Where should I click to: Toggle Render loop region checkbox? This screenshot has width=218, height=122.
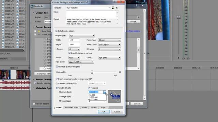[35, 83]
